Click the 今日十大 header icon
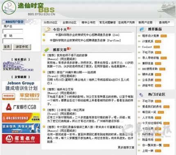Viewport: 176px width, 155px height. pyautogui.click(x=47, y=29)
